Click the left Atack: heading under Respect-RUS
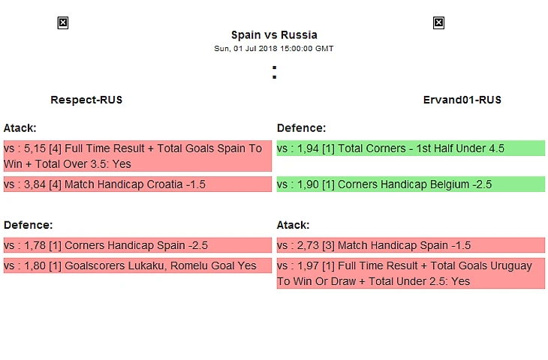 [x=20, y=128]
